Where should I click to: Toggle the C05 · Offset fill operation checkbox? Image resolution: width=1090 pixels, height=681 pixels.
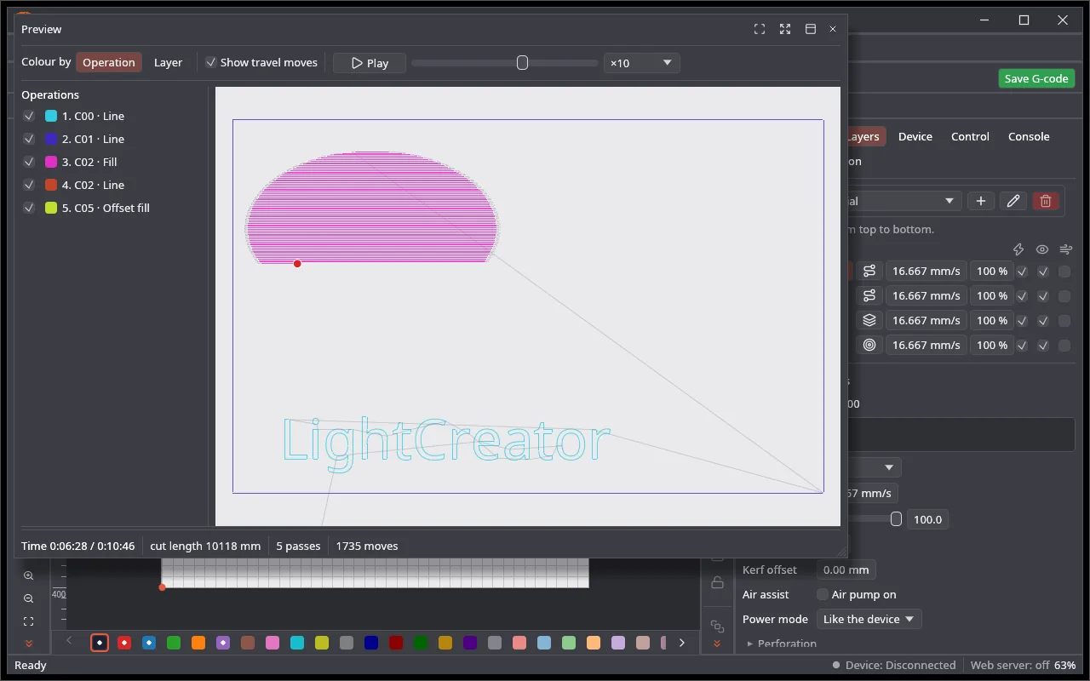tap(29, 208)
